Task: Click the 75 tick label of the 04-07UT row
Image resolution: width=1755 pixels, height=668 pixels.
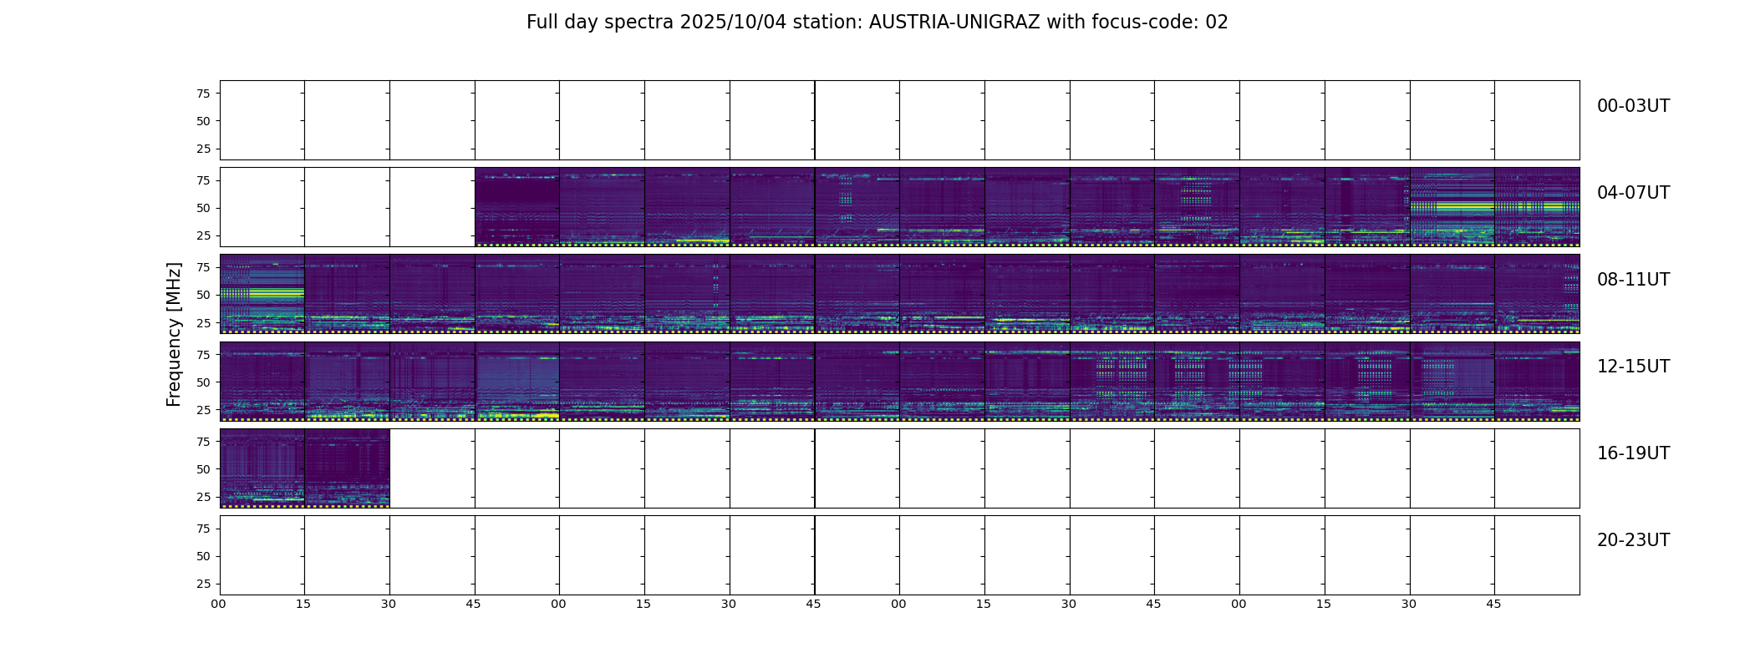Action: click(203, 180)
